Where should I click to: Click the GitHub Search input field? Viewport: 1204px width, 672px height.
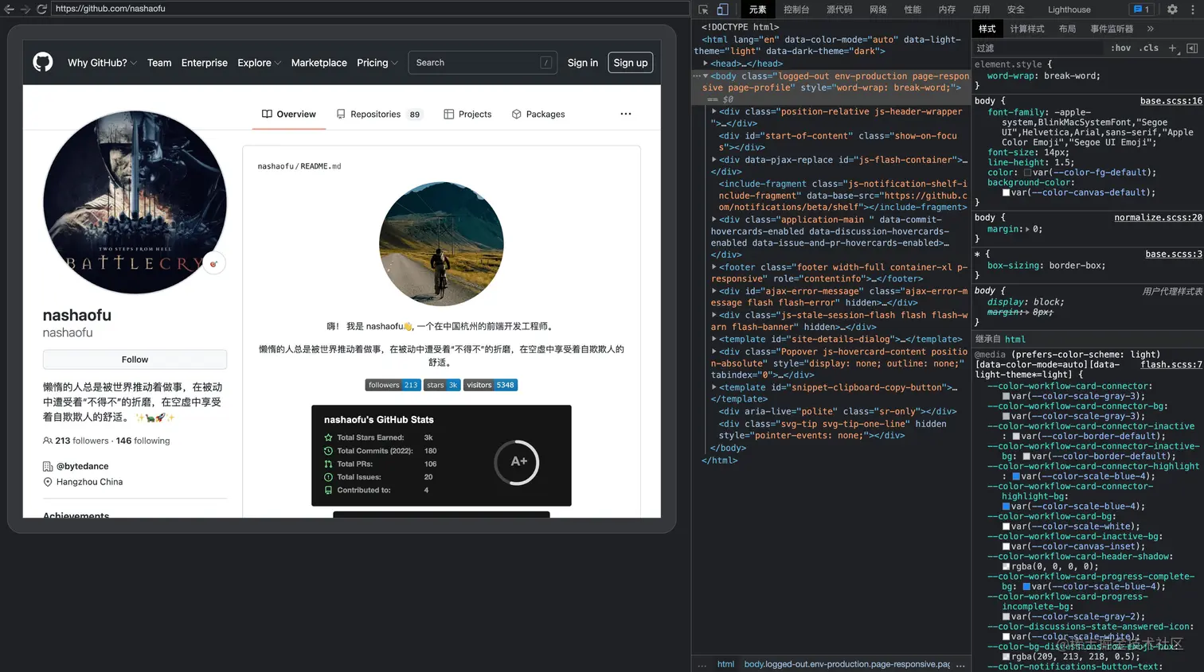tap(483, 63)
